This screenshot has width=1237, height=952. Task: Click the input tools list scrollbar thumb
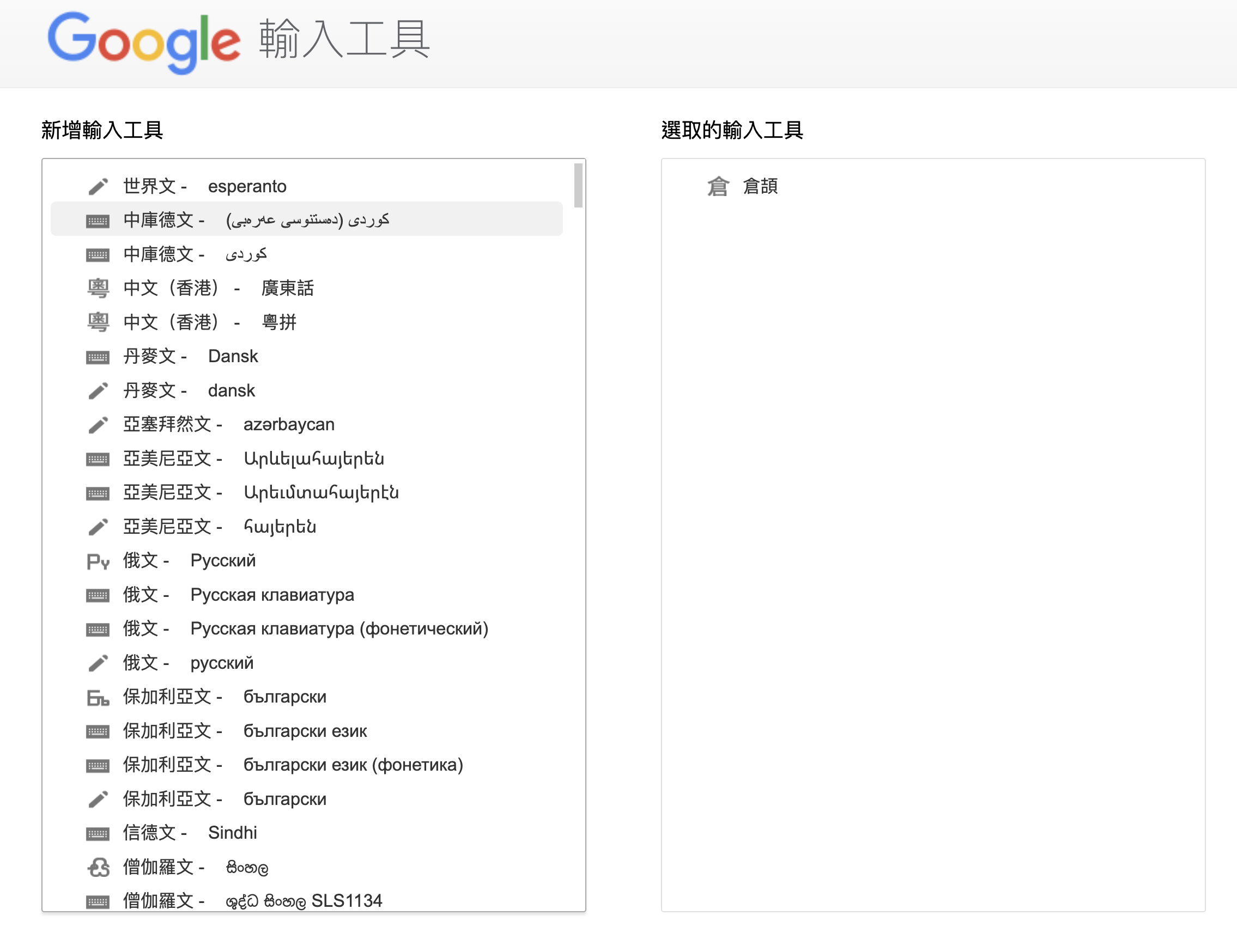pos(578,186)
